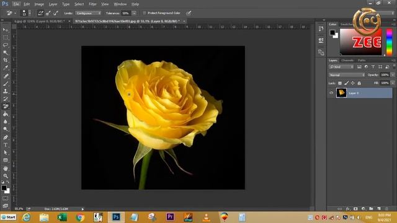Open the History panel icon
This screenshot has height=223, width=397.
point(321,28)
